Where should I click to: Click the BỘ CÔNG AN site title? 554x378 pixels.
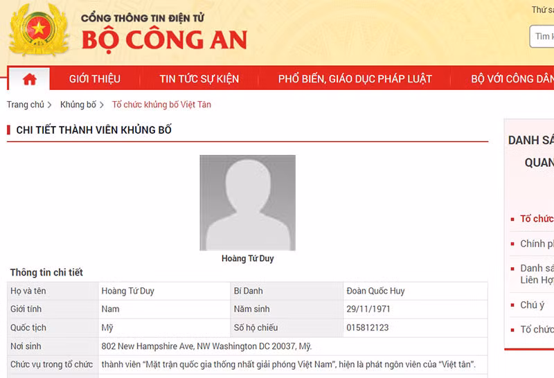click(164, 40)
